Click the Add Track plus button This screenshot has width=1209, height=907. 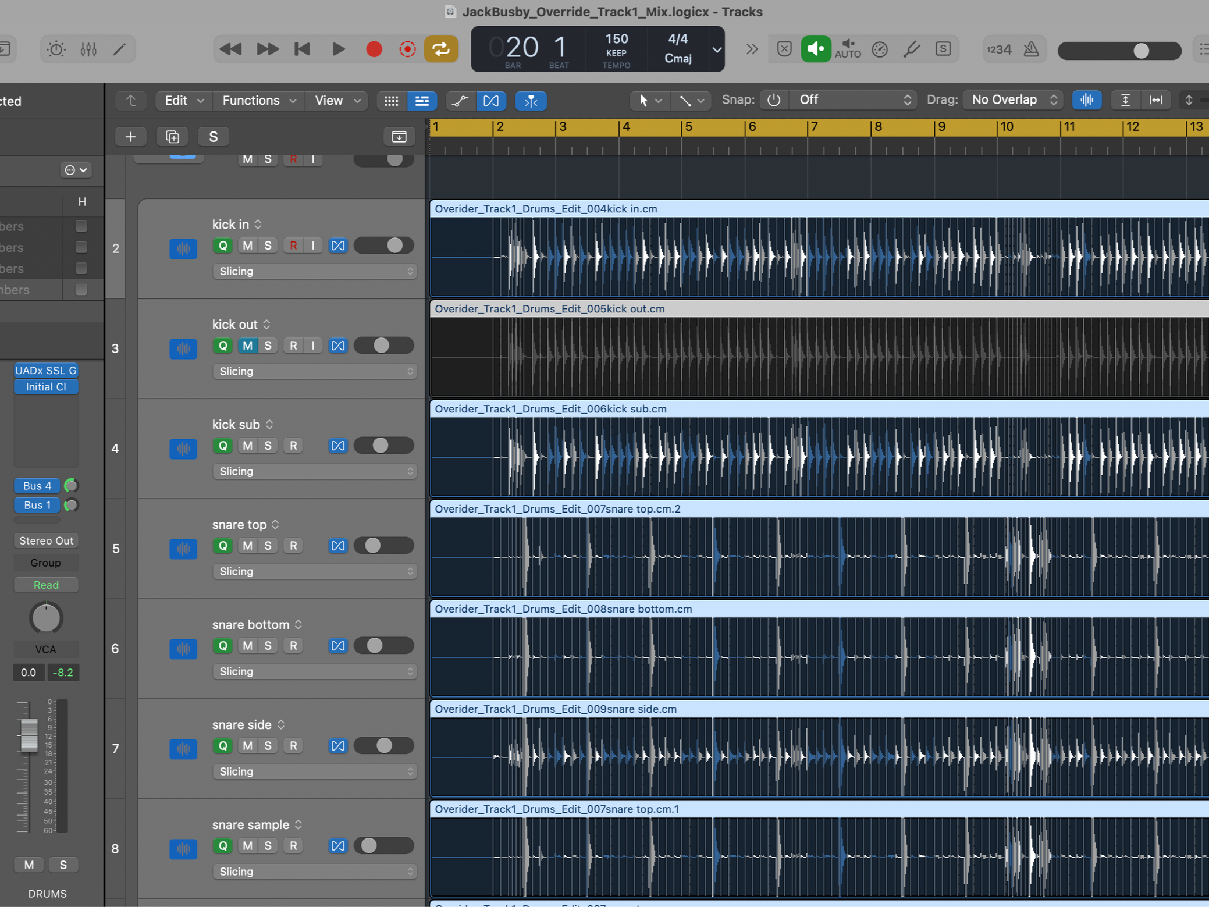[130, 137]
